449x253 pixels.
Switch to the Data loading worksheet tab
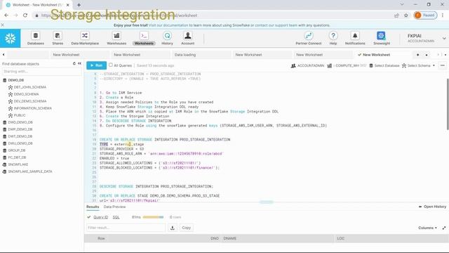[185, 55]
